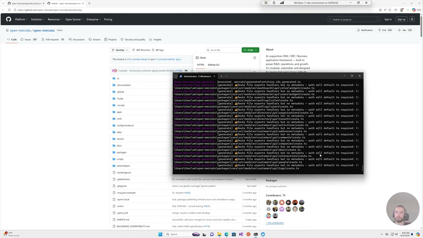Open the scripts folder
The height and width of the screenshot is (238, 423).
[x=120, y=159]
